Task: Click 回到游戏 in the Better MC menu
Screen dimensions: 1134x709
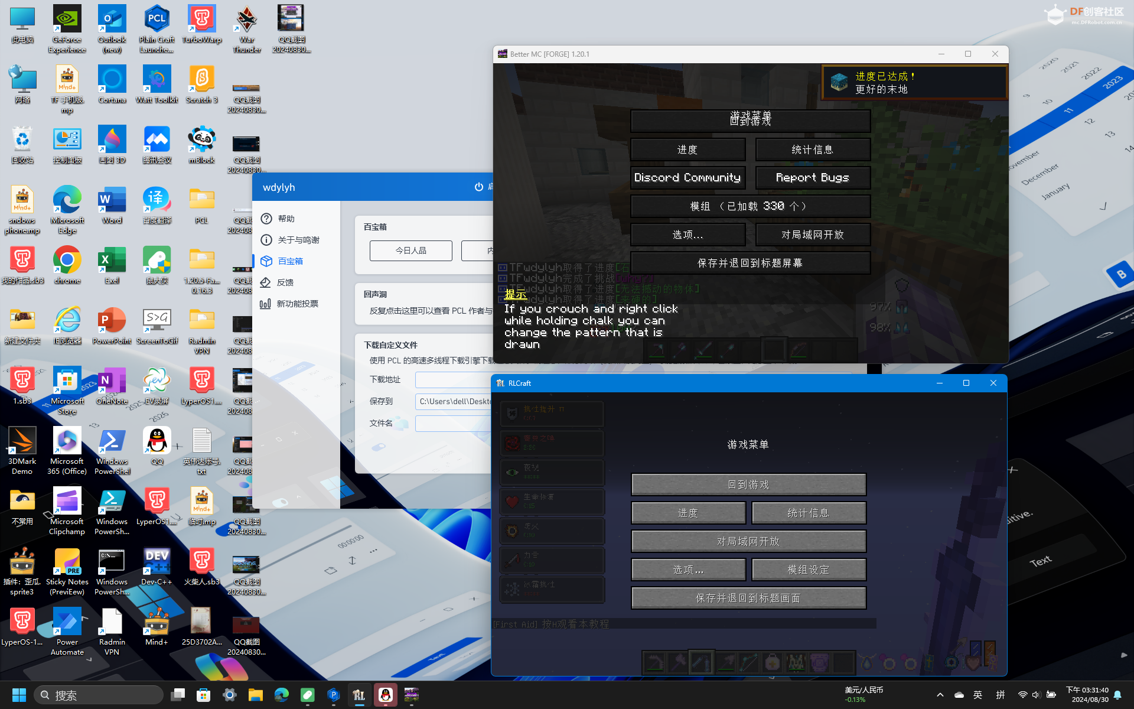Action: pos(750,121)
